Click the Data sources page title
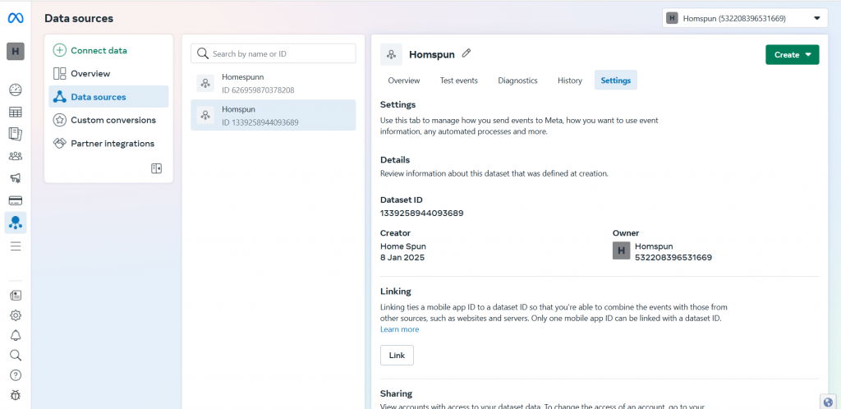The height and width of the screenshot is (409, 841). tap(79, 18)
